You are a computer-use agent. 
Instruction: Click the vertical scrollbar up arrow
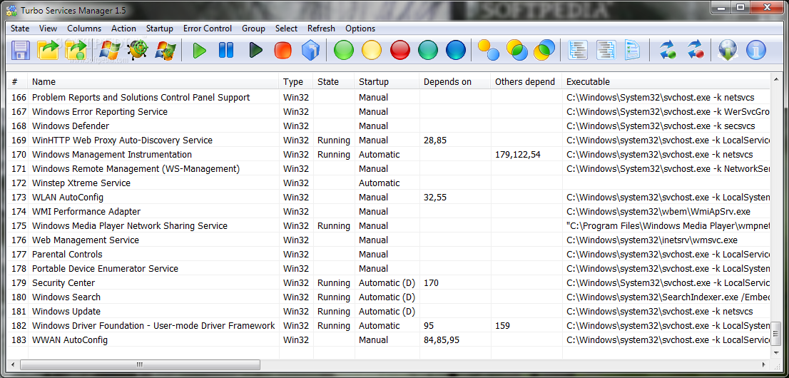[776, 78]
